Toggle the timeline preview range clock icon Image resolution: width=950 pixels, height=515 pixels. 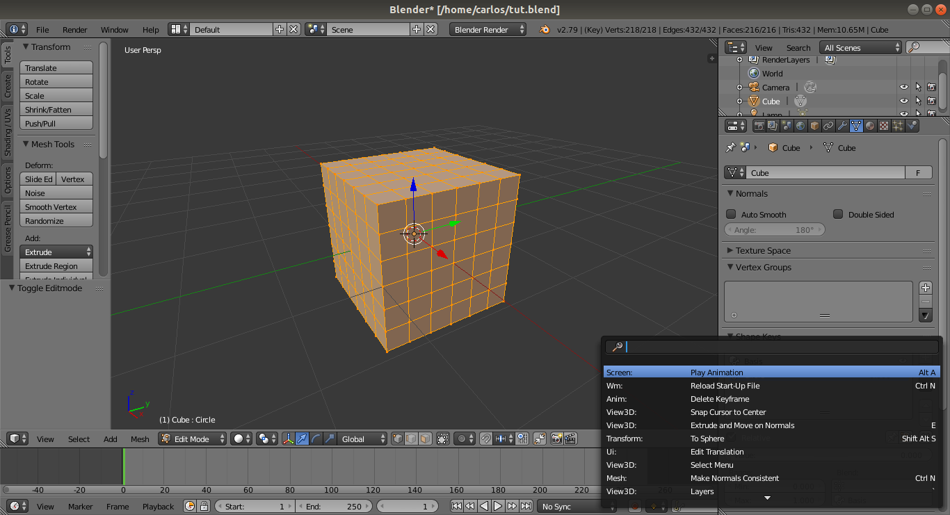[190, 506]
